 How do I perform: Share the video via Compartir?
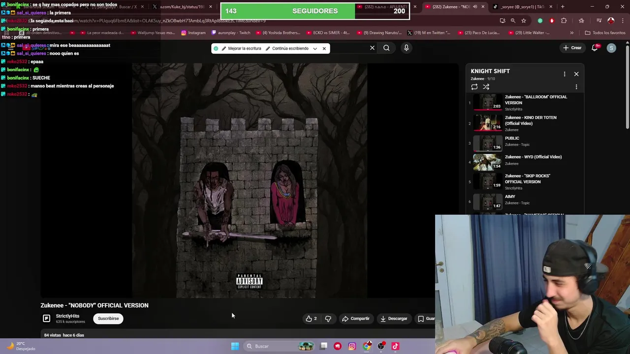356,319
